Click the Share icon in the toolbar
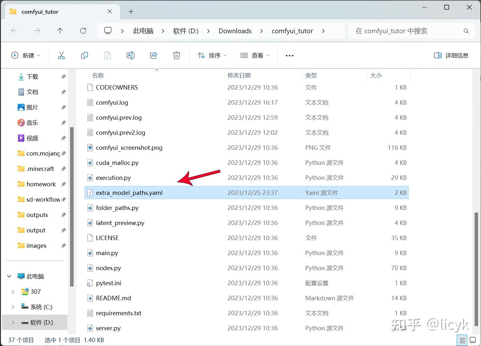 tap(154, 55)
